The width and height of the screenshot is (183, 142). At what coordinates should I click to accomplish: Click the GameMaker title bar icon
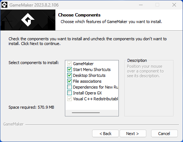point(4,5)
